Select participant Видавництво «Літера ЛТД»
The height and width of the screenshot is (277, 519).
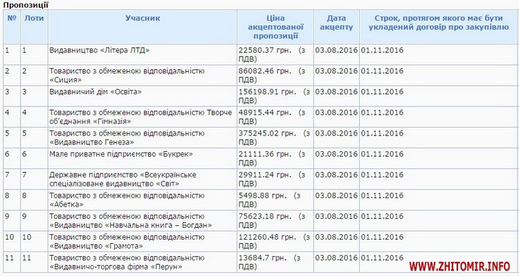[x=100, y=50]
